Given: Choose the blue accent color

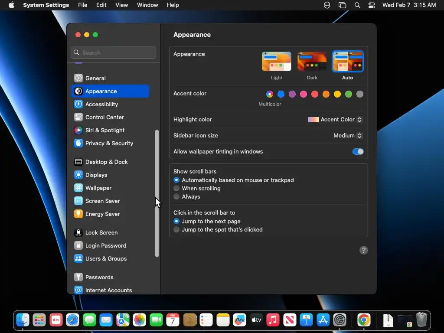Looking at the screenshot, I should (281, 94).
